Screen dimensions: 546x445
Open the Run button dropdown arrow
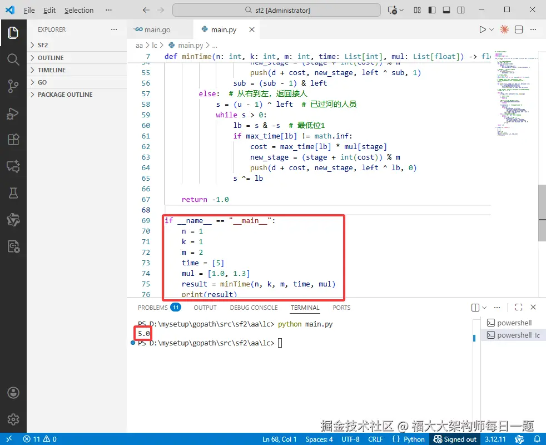[x=492, y=29]
